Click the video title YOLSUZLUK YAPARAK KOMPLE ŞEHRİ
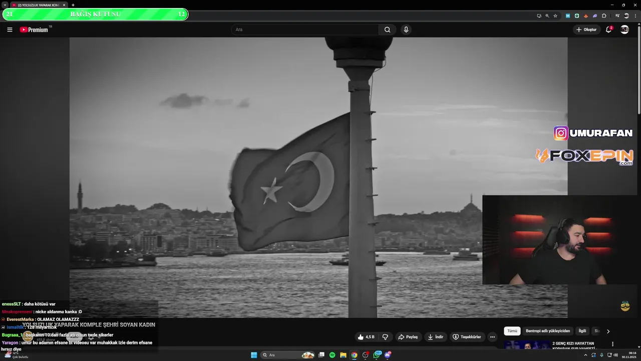 pyautogui.click(x=89, y=325)
